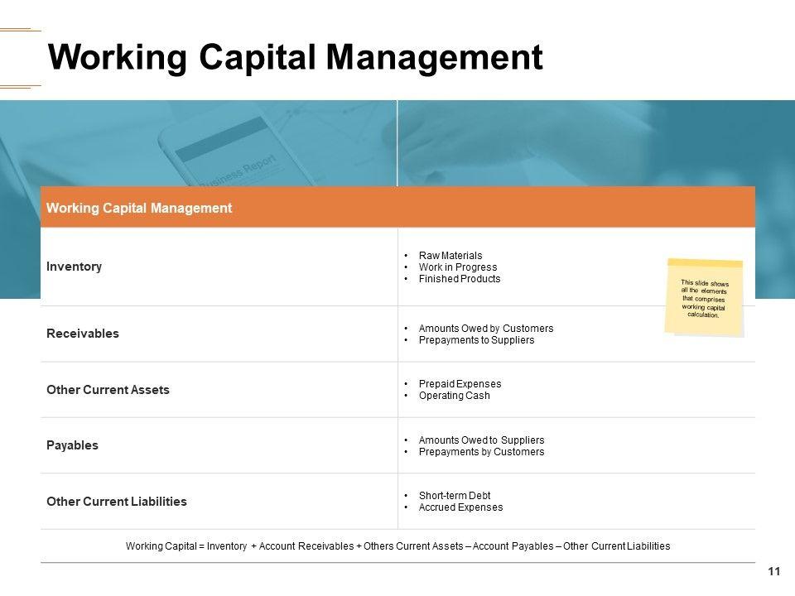Click the Inventory row label
This screenshot has height=596, width=795.
tap(74, 267)
